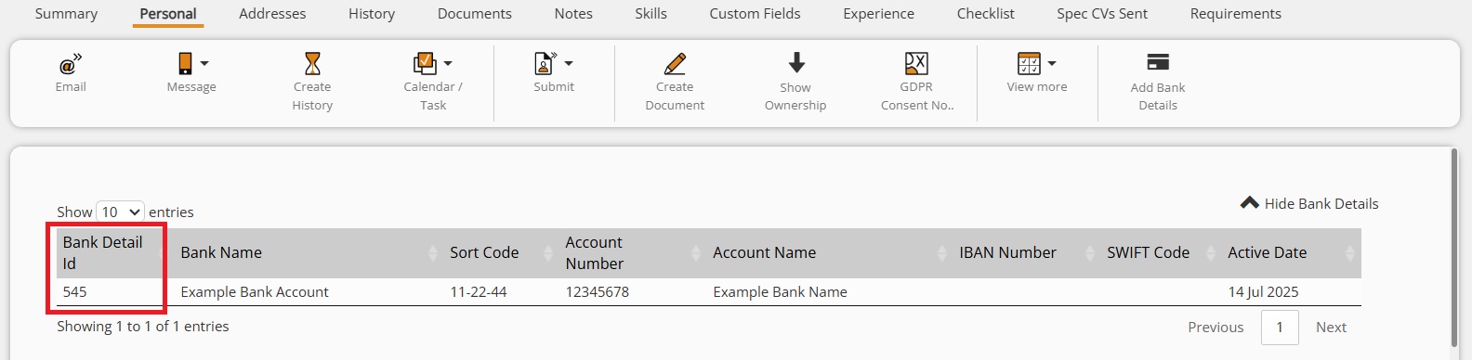Go to the Next page
The width and height of the screenshot is (1472, 360).
1331,327
